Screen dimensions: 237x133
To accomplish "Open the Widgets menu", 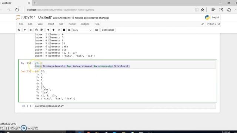I will (85, 24).
